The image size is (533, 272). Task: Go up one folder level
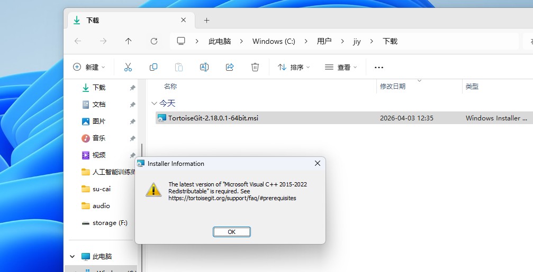pyautogui.click(x=128, y=41)
